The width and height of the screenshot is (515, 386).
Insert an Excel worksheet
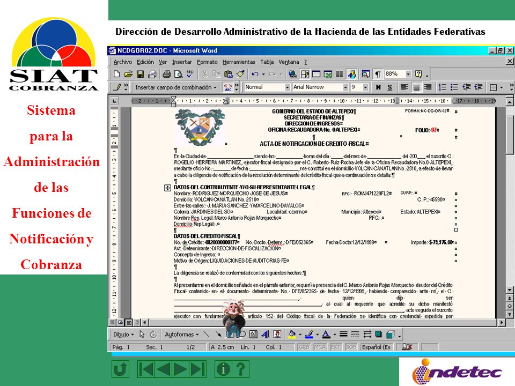[x=328, y=74]
